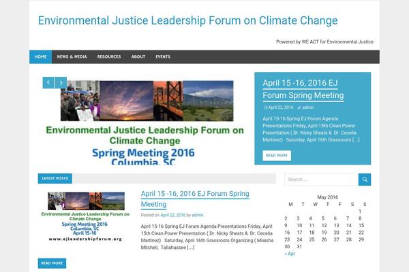Click calendar day 15
The image size is (409, 272).
click(x=361, y=225)
